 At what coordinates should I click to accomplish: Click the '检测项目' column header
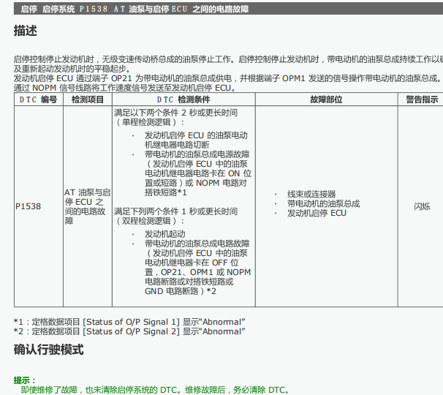pos(88,99)
